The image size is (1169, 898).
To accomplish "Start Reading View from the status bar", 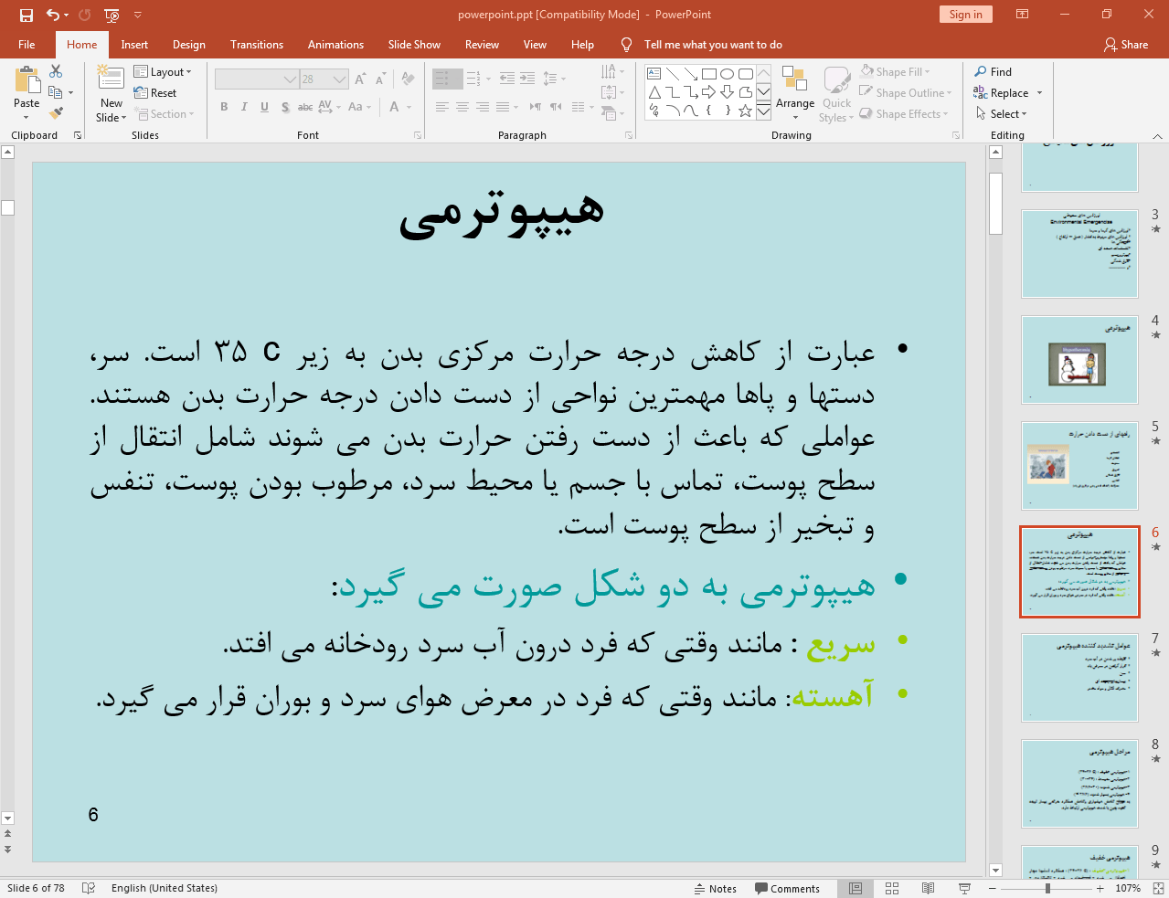I will [928, 887].
